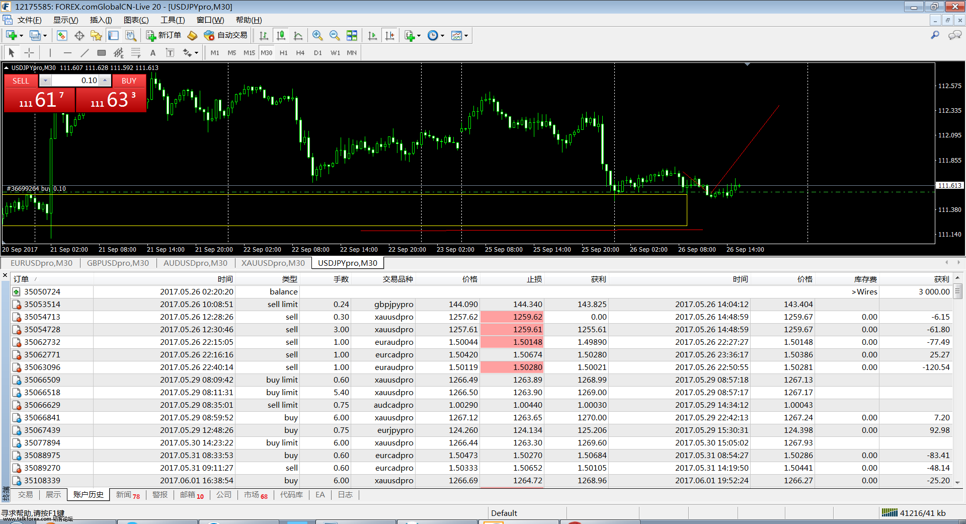
Task: Toggle the 自动交易 auto trading button
Action: (225, 35)
